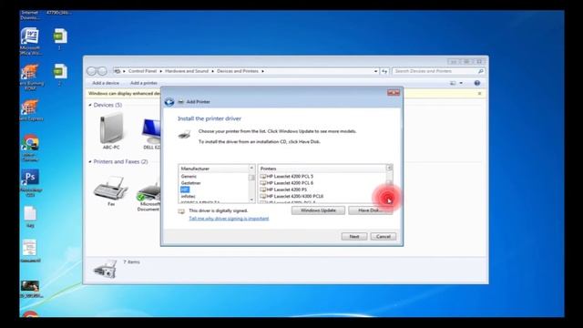
Task: Open Microsoft Office Word desktop shortcut
Action: pos(30,41)
